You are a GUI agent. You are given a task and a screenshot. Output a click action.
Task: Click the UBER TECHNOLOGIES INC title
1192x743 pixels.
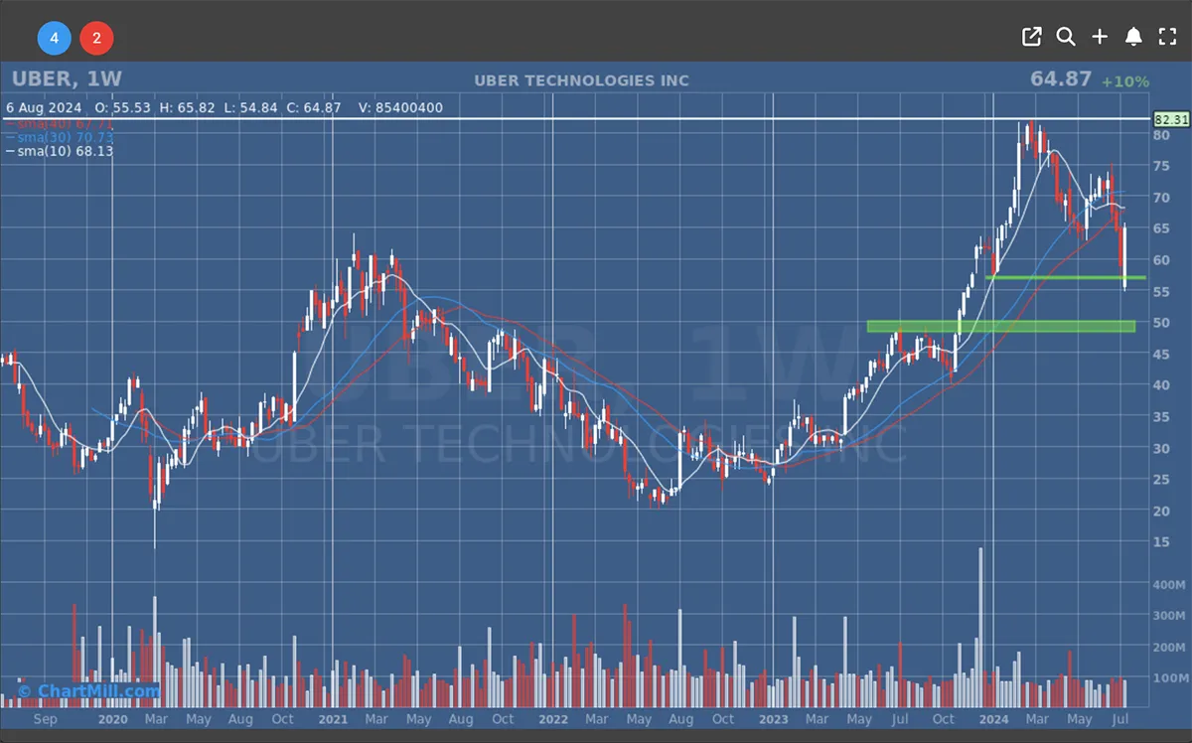click(x=581, y=80)
